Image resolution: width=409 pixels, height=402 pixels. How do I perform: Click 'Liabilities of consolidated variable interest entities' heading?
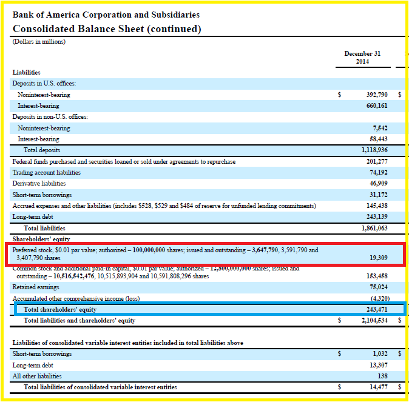128,343
